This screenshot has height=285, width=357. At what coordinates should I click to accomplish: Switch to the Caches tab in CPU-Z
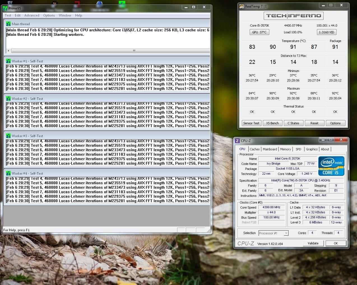tap(255, 149)
